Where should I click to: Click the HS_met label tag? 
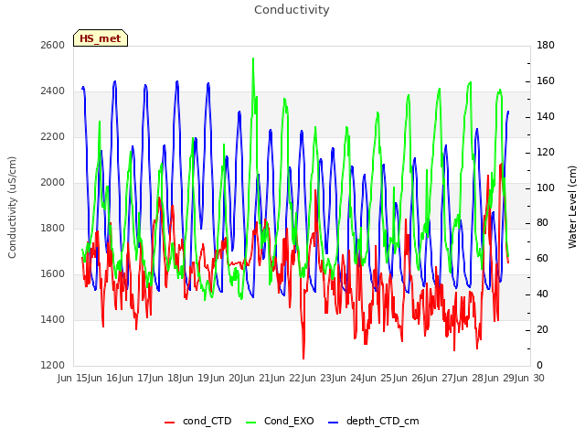tap(101, 38)
